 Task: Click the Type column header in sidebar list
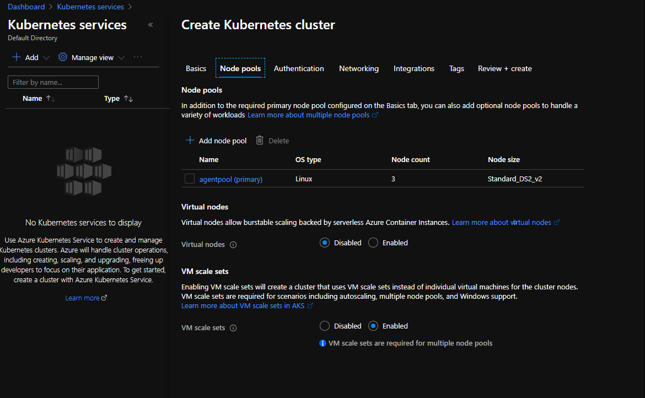(112, 98)
